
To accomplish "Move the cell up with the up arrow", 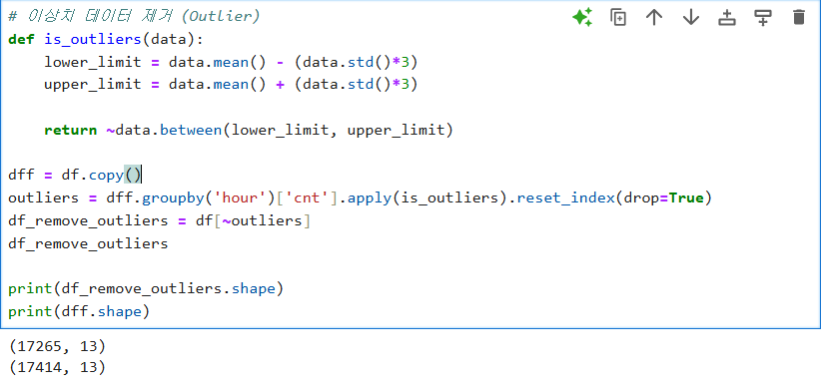I will click(654, 17).
